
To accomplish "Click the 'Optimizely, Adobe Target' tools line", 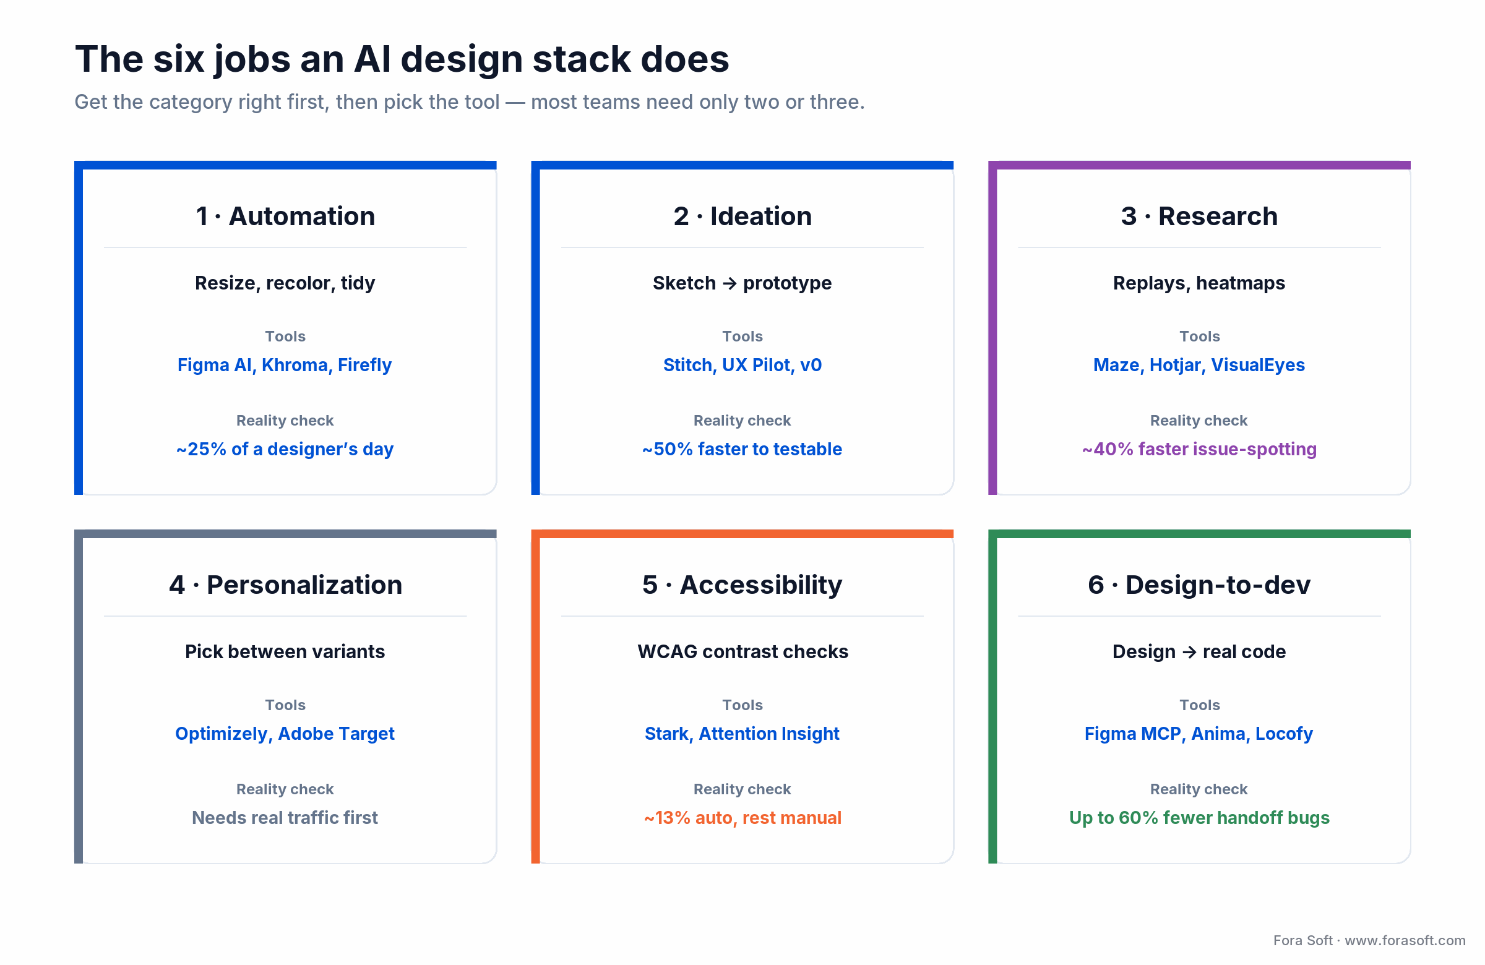I will pyautogui.click(x=285, y=734).
